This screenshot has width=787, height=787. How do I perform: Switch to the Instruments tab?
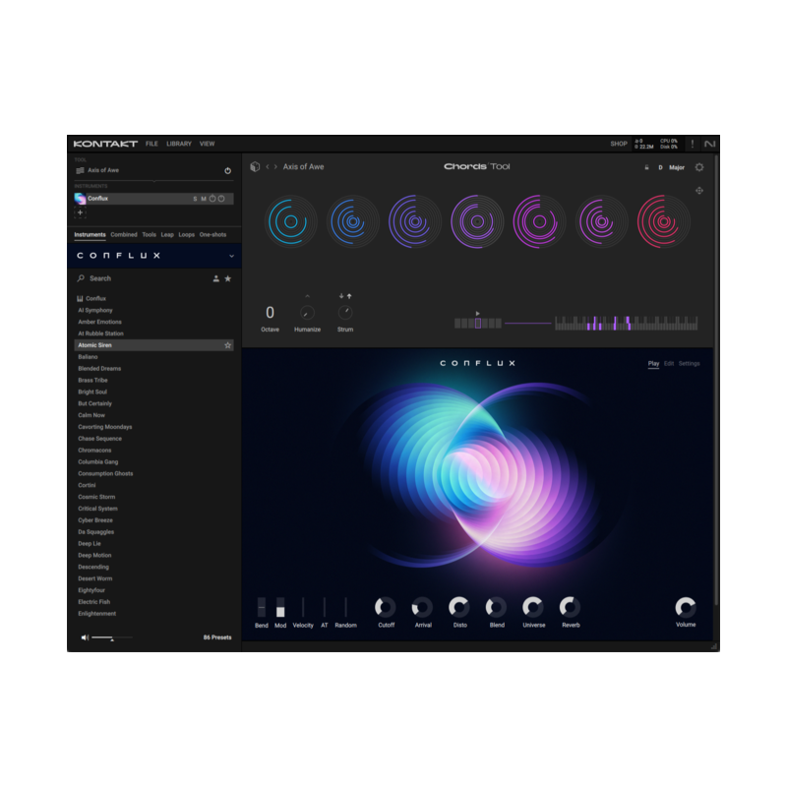90,234
